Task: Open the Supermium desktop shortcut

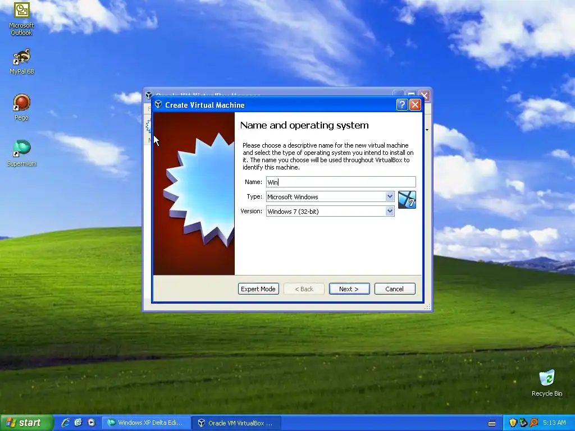Action: click(21, 153)
